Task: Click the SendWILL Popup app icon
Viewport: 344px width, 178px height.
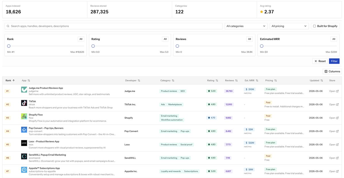Action: pos(24,157)
